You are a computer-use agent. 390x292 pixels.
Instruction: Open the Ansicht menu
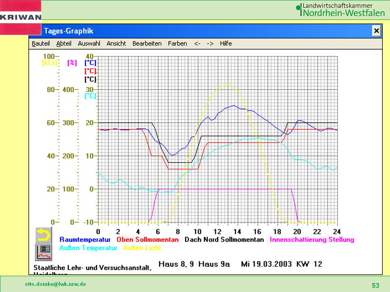tap(116, 43)
